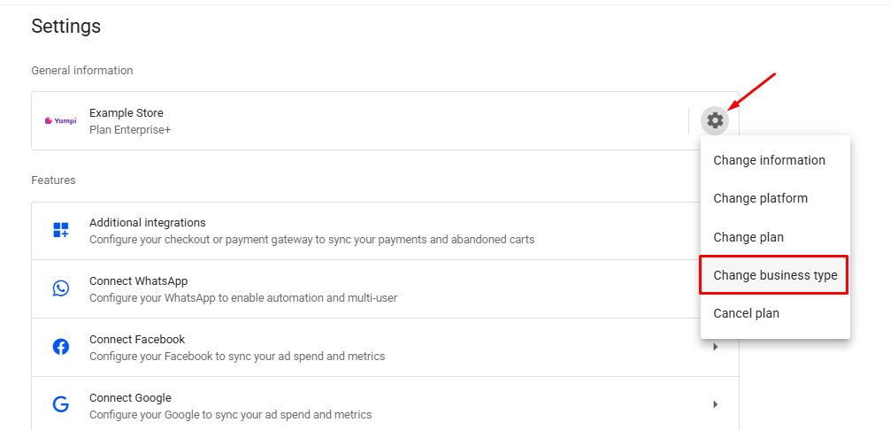Click the Google icon
Viewport: 890px width, 430px height.
tap(61, 405)
